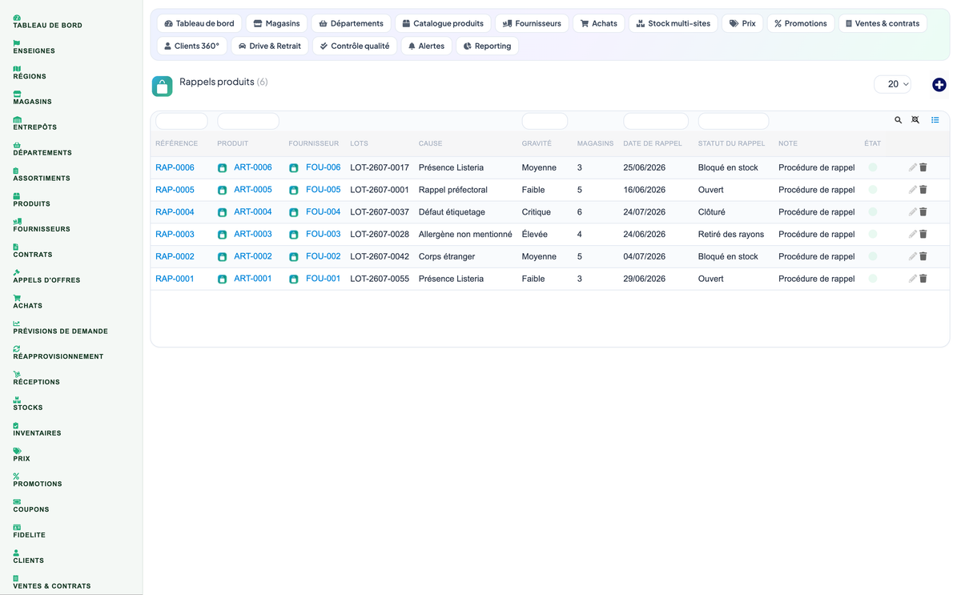Sort by the Date de rappel column header
Image resolution: width=961 pixels, height=595 pixels.
pyautogui.click(x=653, y=143)
